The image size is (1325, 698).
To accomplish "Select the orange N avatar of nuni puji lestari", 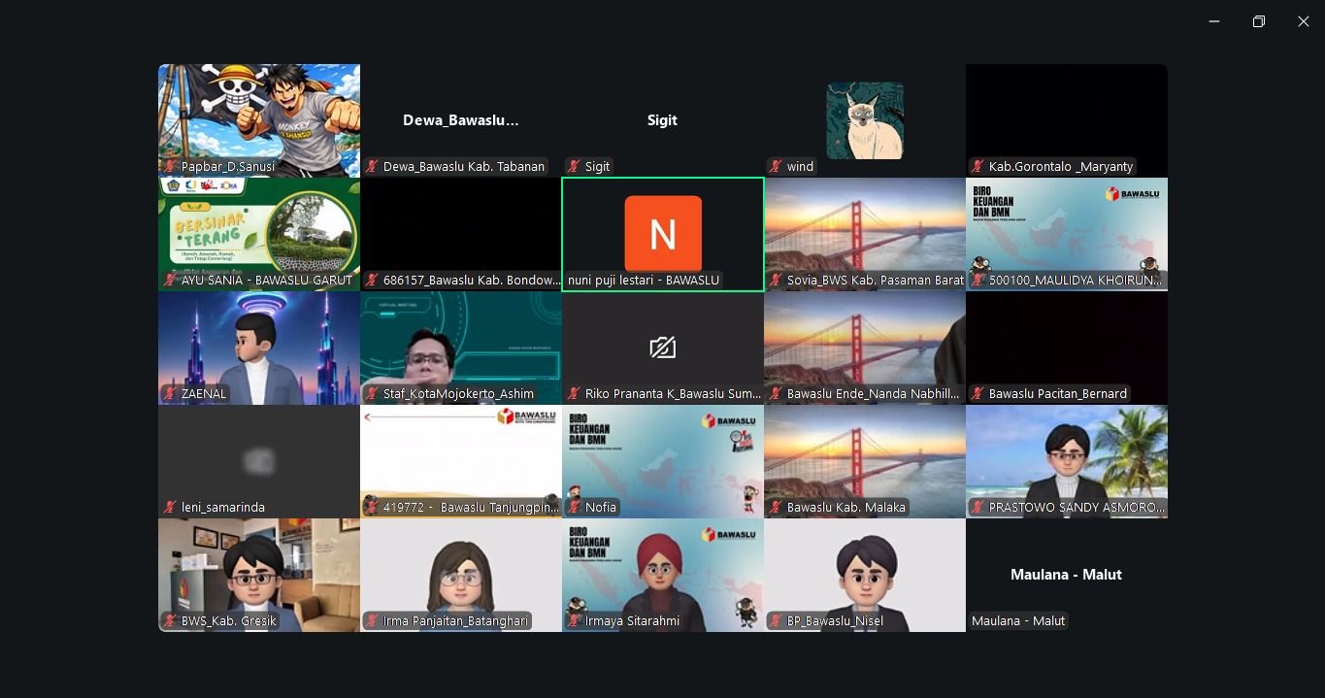I will point(663,234).
